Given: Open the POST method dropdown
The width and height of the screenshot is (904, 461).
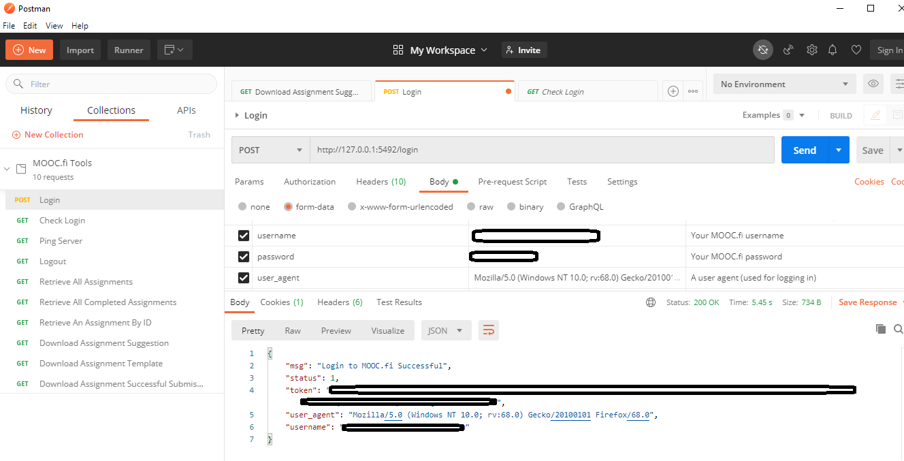Looking at the screenshot, I should [x=270, y=150].
